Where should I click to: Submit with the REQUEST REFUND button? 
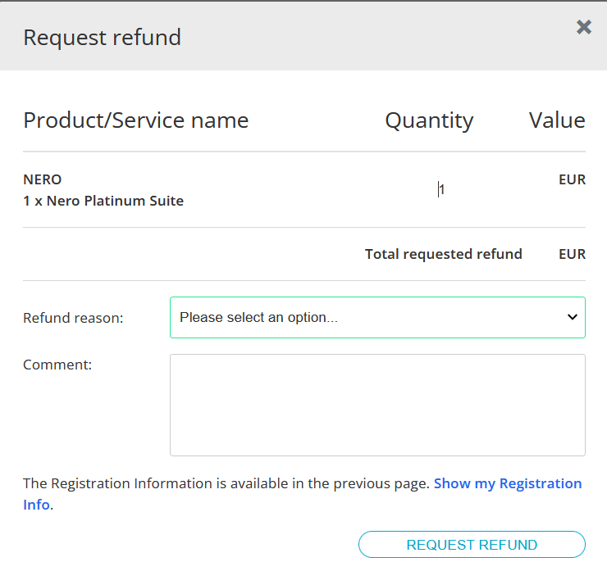tap(472, 544)
